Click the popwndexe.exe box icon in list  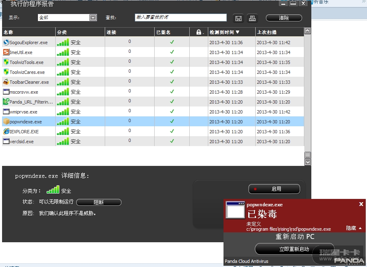[x=6, y=122]
